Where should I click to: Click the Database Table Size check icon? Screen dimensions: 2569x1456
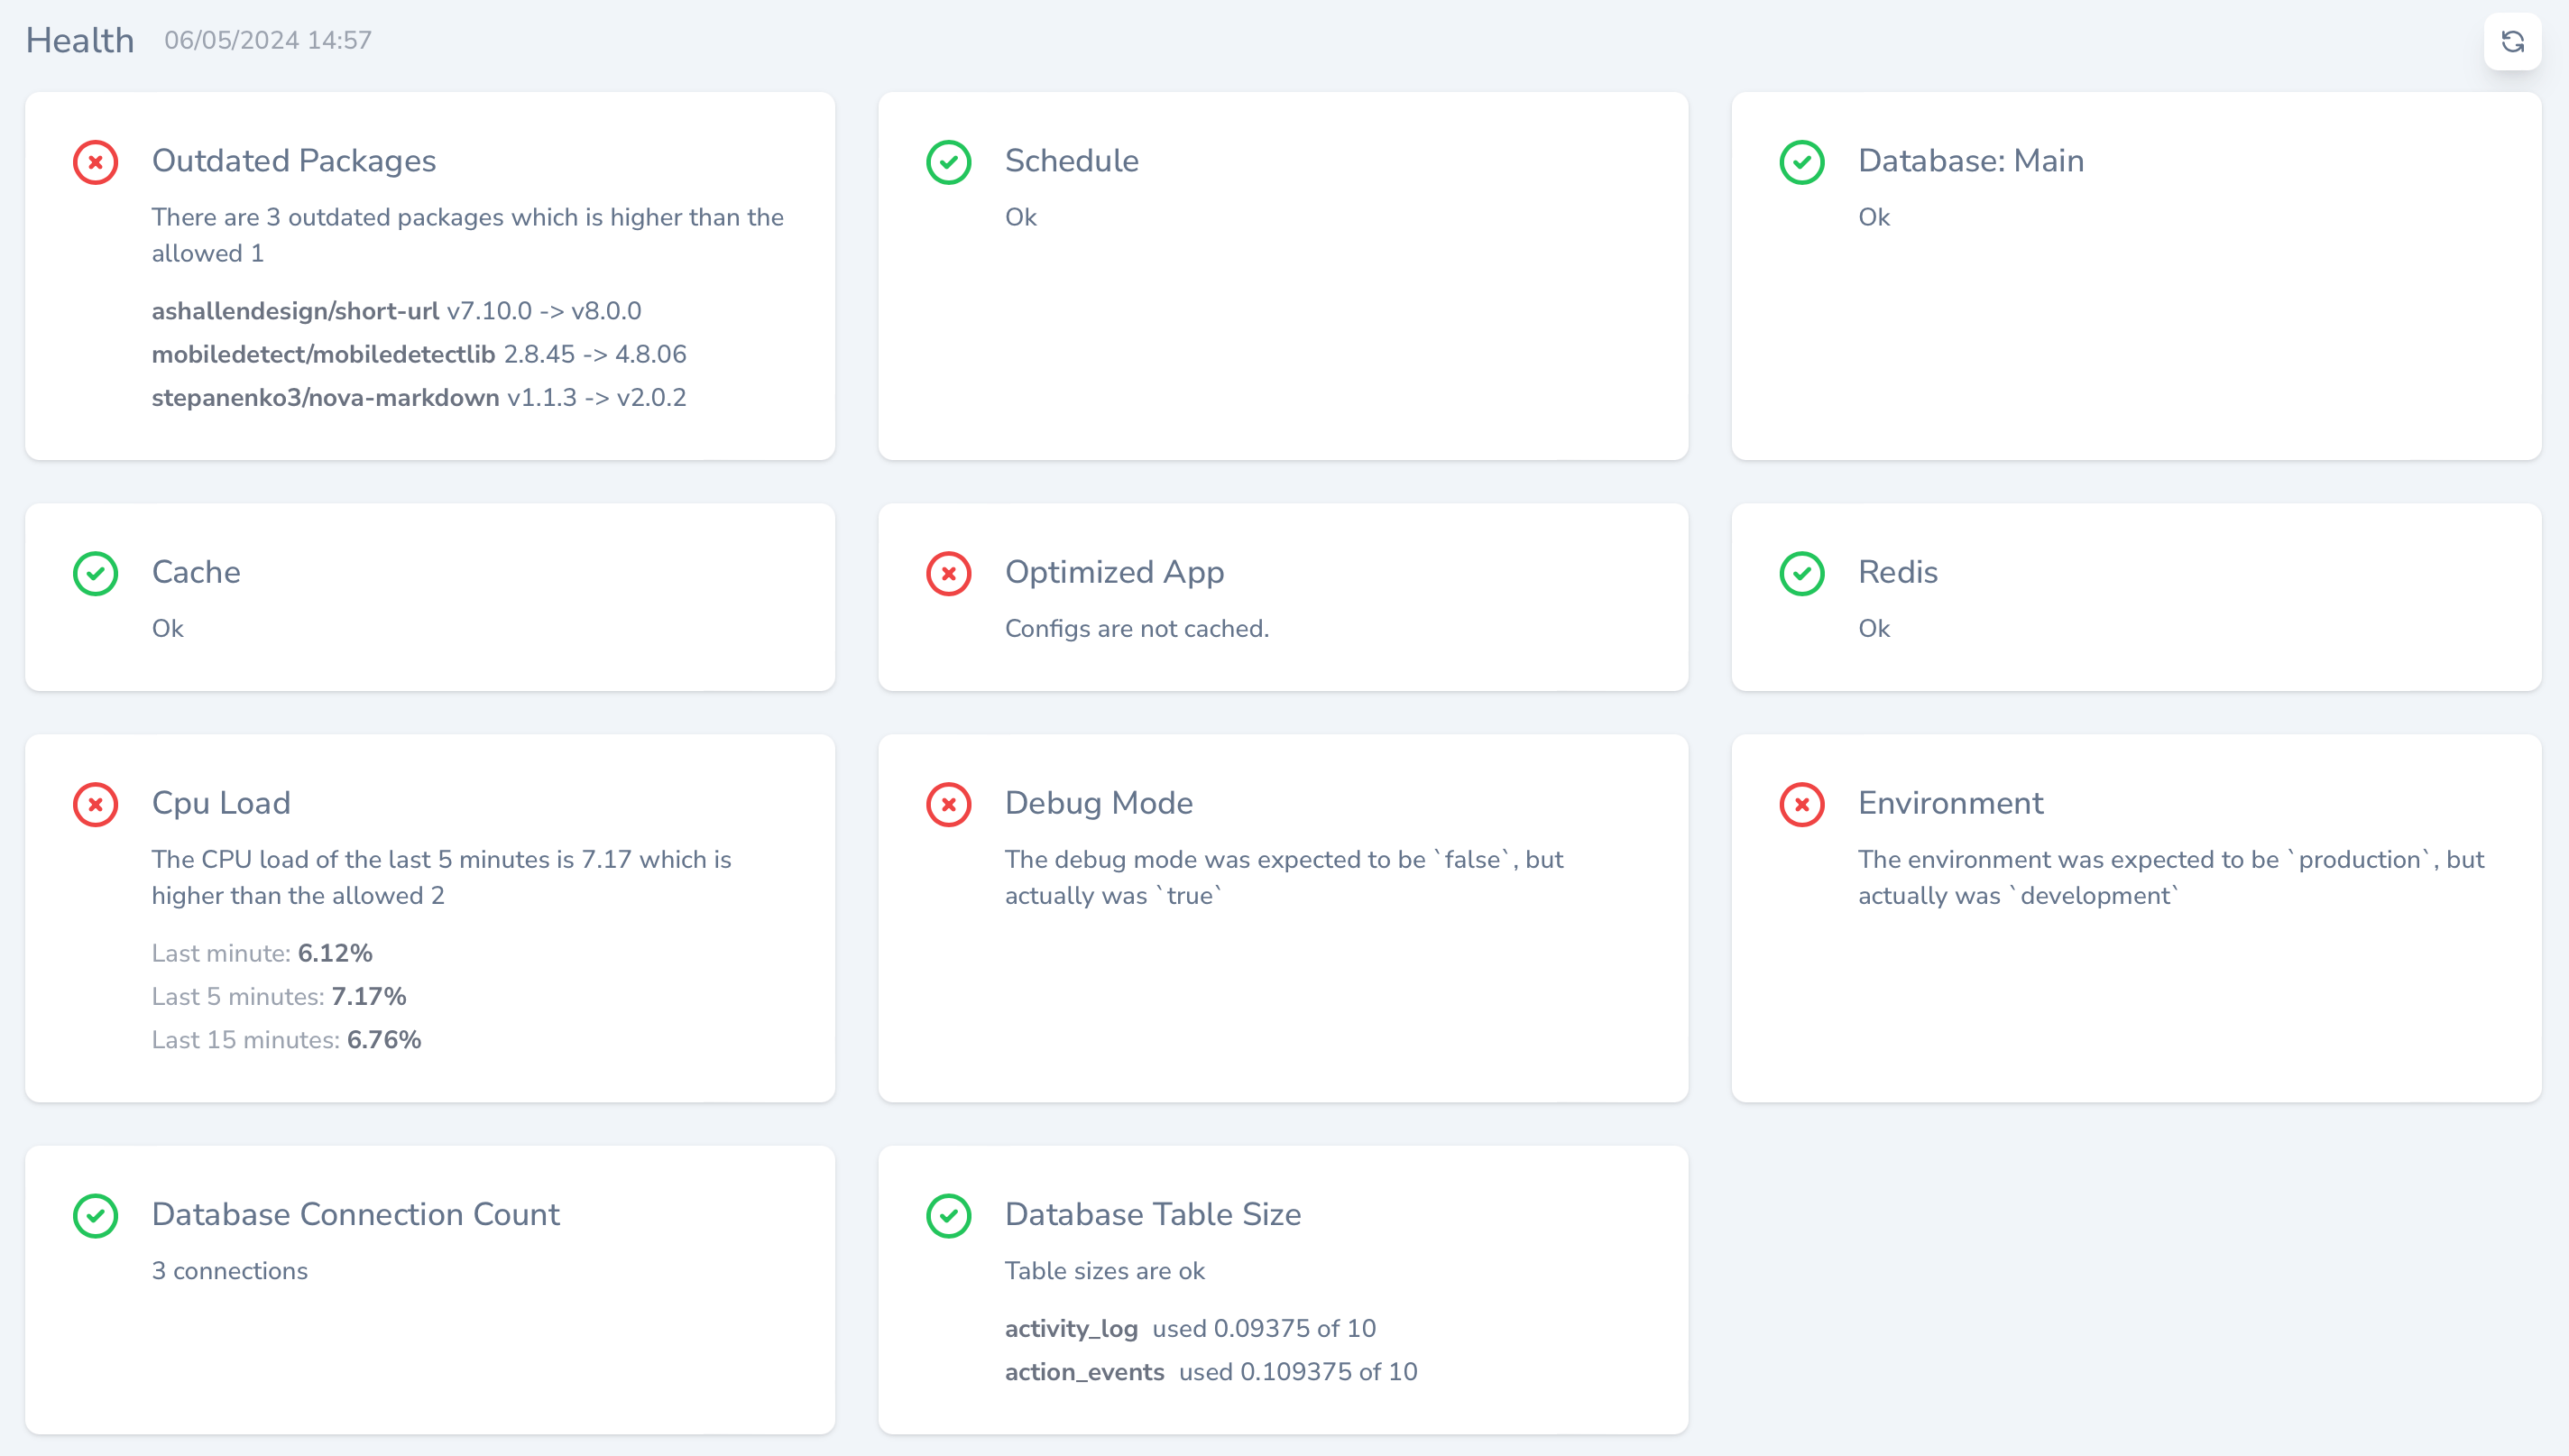(949, 1215)
